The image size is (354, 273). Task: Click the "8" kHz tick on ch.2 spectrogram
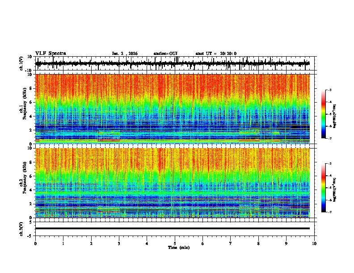[31, 162]
